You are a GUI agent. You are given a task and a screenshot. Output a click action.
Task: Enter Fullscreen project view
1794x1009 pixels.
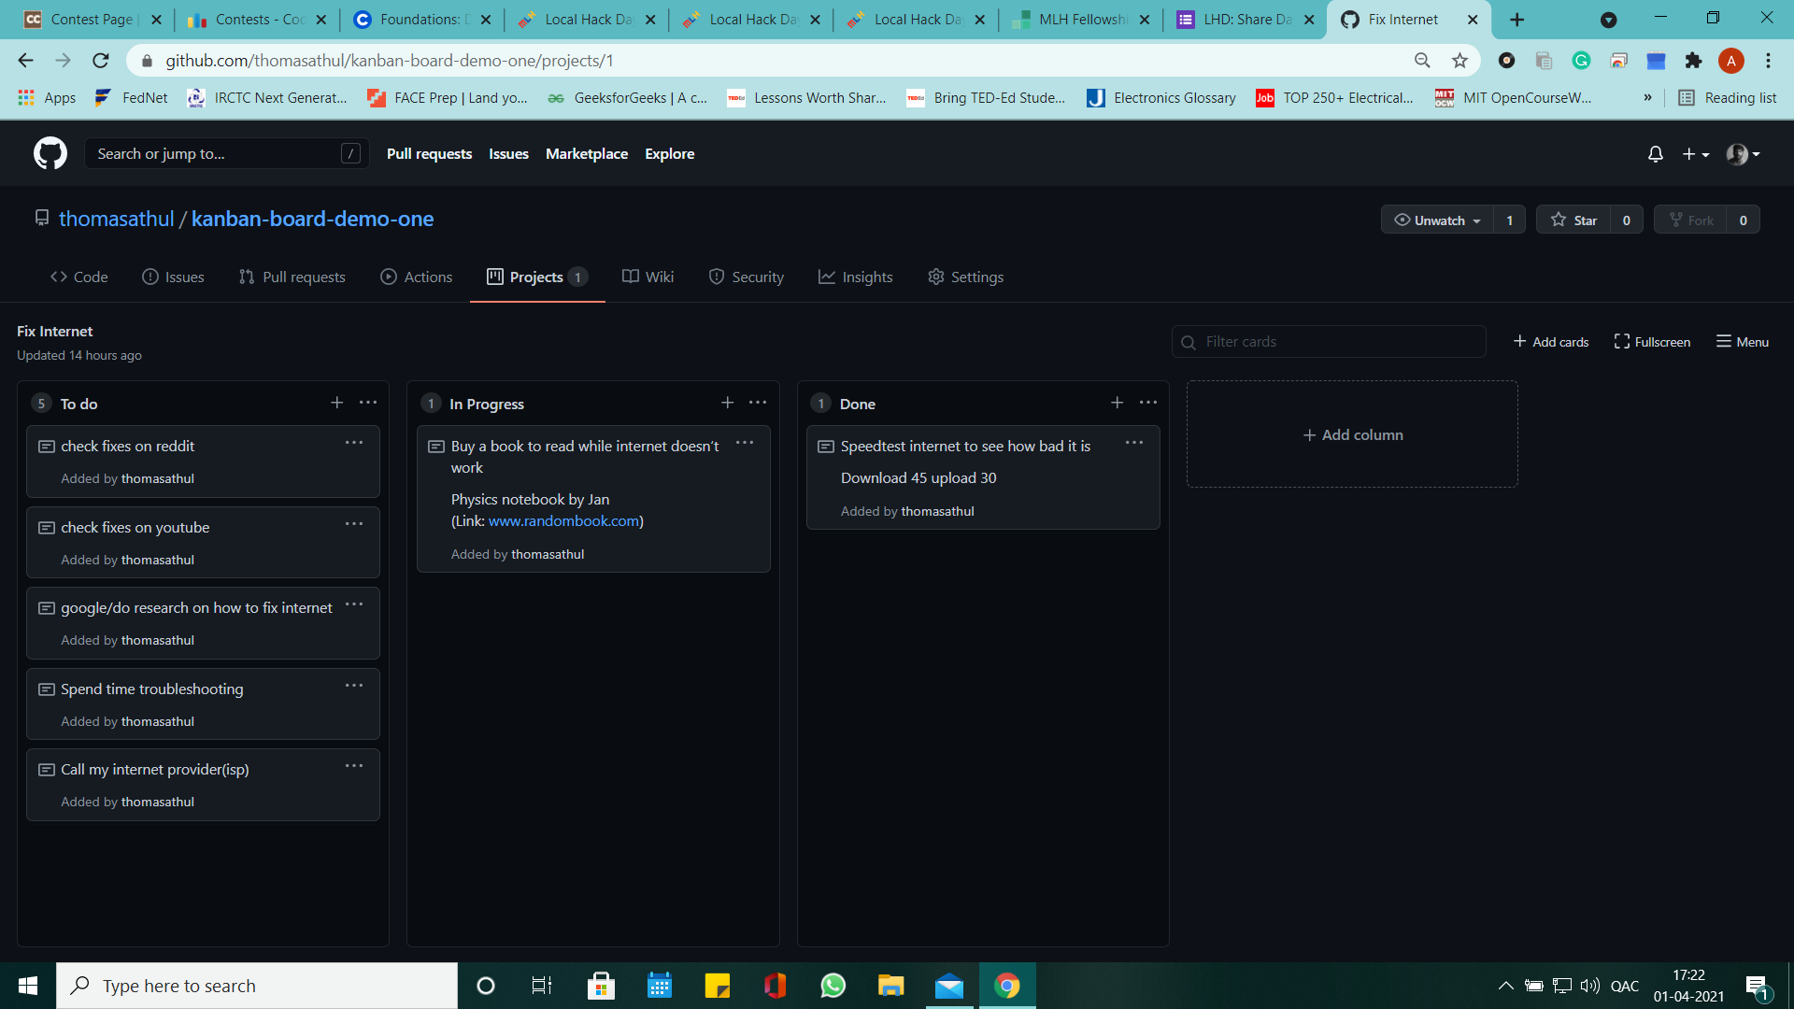tap(1652, 342)
